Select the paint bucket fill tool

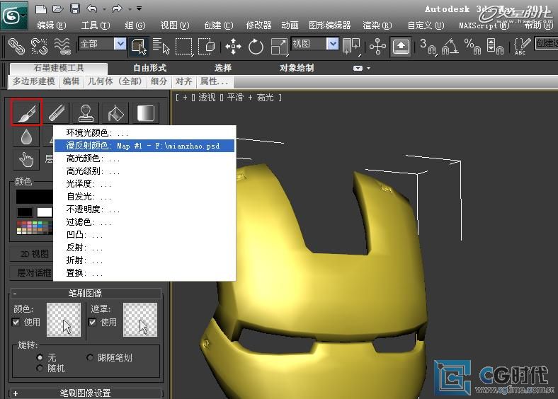(115, 112)
